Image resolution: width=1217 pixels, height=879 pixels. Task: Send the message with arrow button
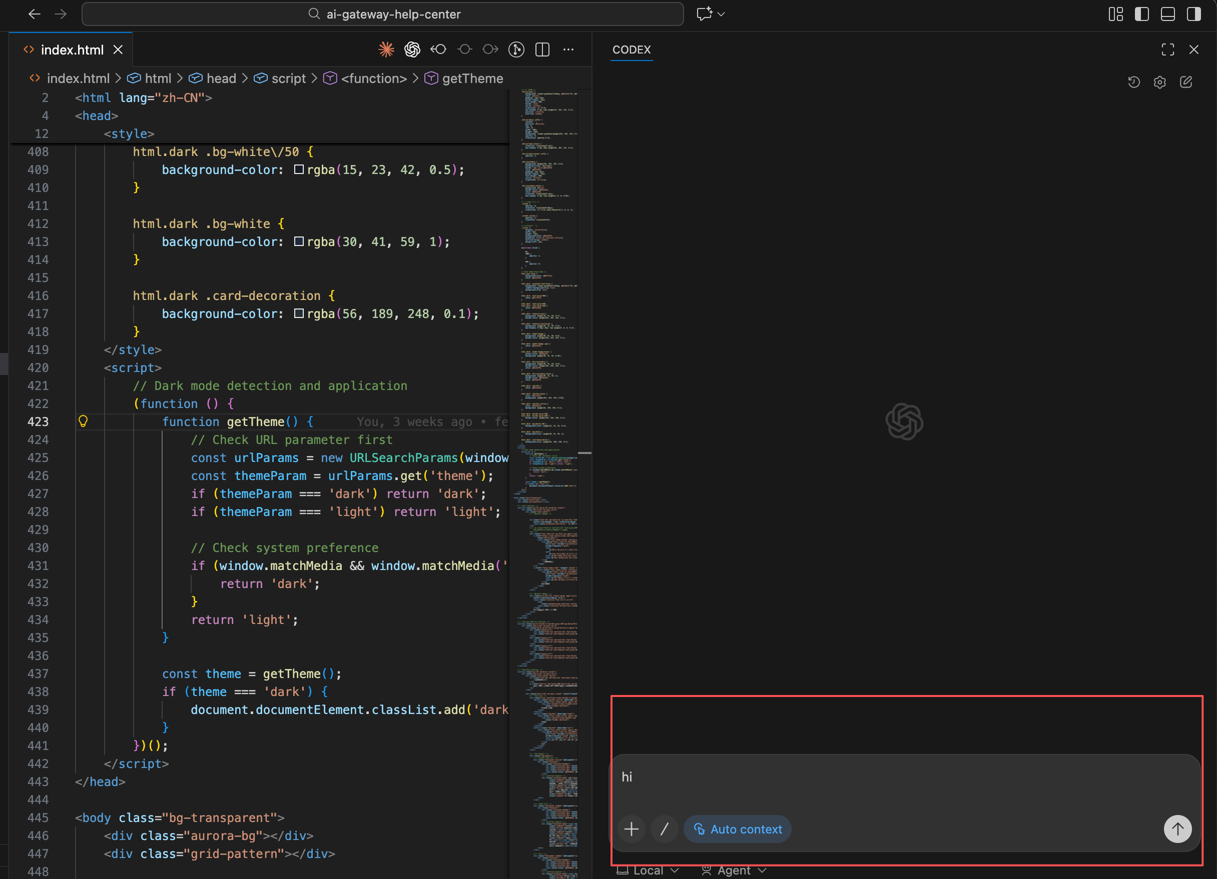coord(1177,829)
